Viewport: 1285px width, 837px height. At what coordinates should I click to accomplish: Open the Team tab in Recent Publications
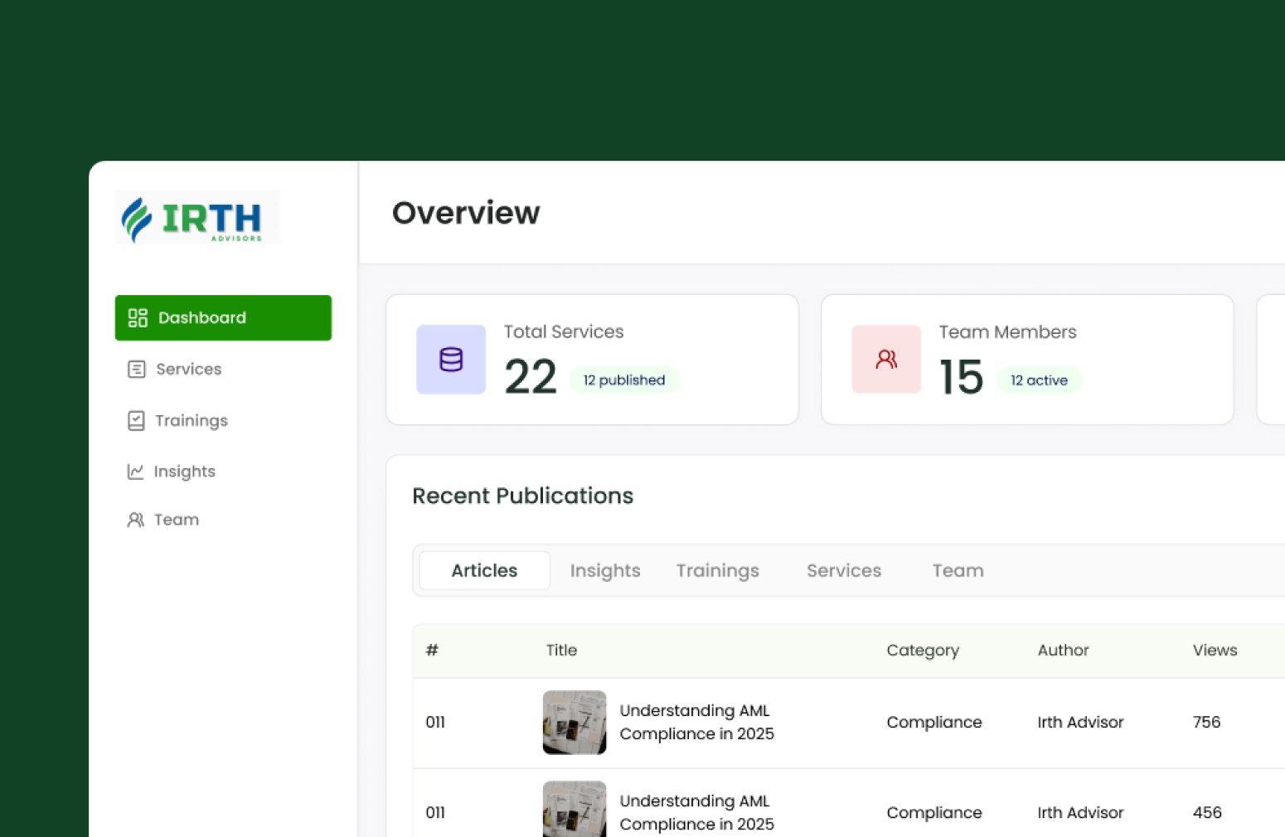tap(958, 570)
